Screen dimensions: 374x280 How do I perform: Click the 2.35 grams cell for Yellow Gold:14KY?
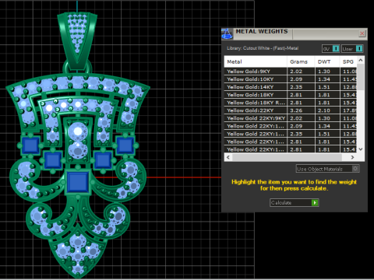click(301, 87)
